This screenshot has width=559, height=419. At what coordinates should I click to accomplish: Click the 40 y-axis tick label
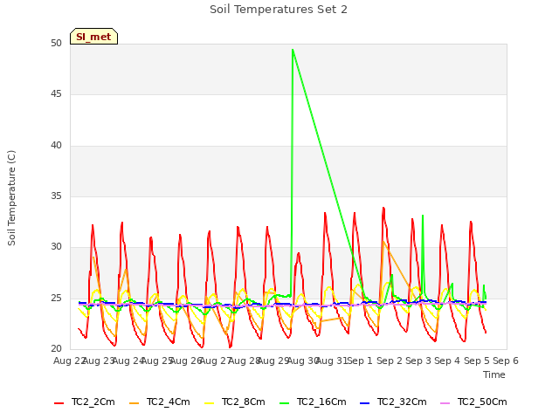pyautogui.click(x=56, y=146)
